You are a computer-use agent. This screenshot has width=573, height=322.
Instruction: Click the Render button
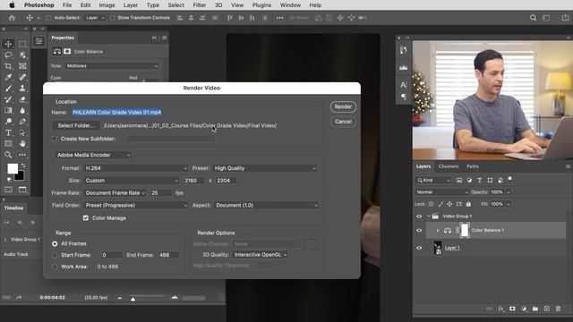[x=343, y=106]
